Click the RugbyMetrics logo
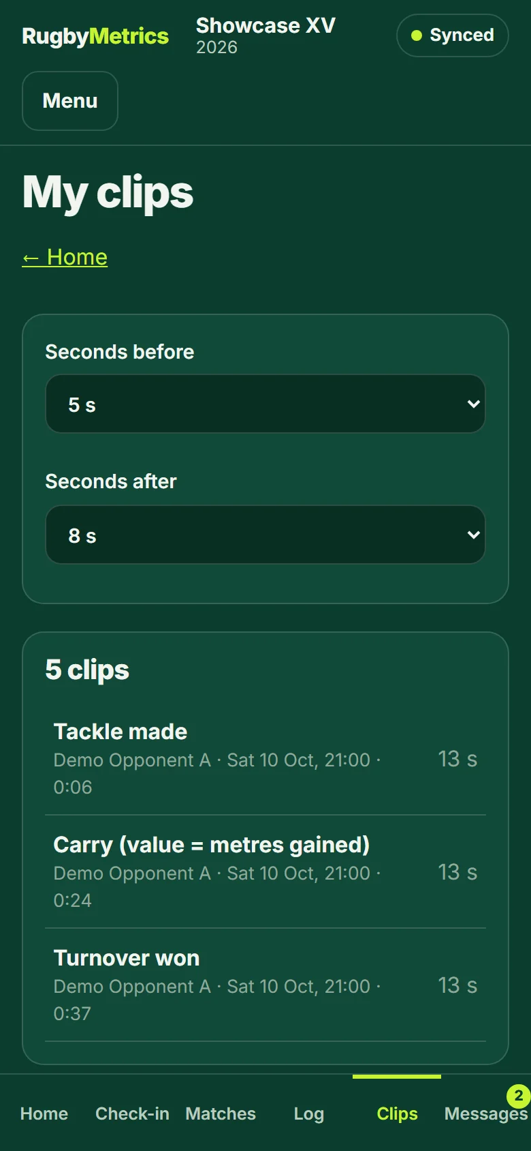 pos(95,36)
